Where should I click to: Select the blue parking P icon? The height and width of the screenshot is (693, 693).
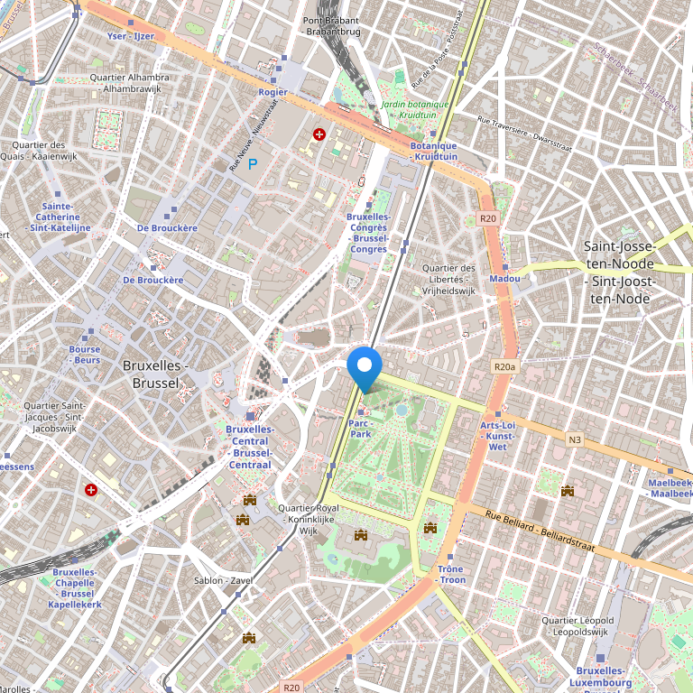(x=253, y=164)
